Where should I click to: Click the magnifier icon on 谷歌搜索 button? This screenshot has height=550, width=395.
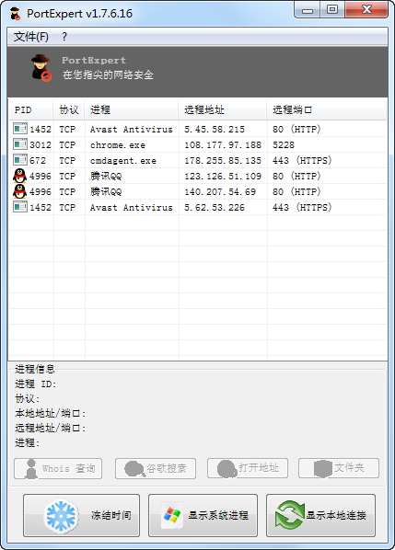tap(134, 469)
